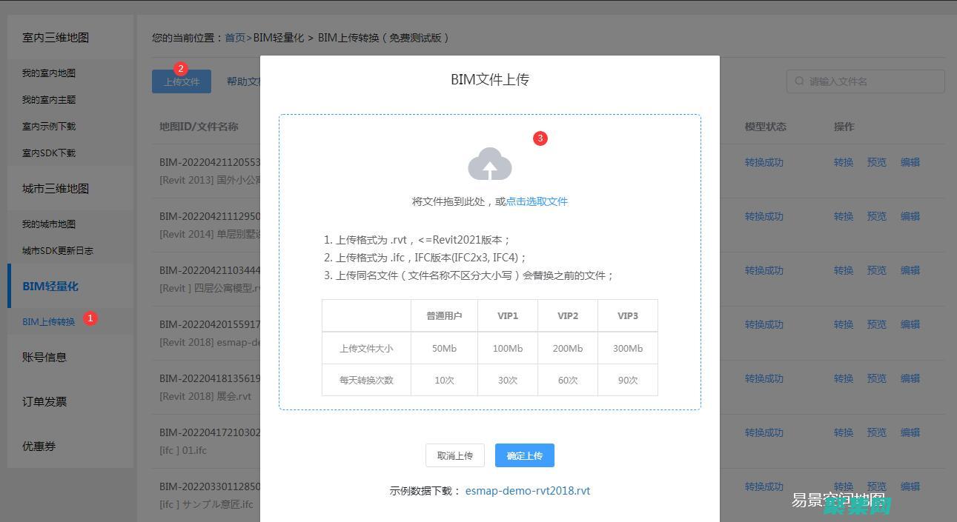Go to 首页 via the breadcrumb link
The width and height of the screenshot is (957, 522).
(x=234, y=37)
